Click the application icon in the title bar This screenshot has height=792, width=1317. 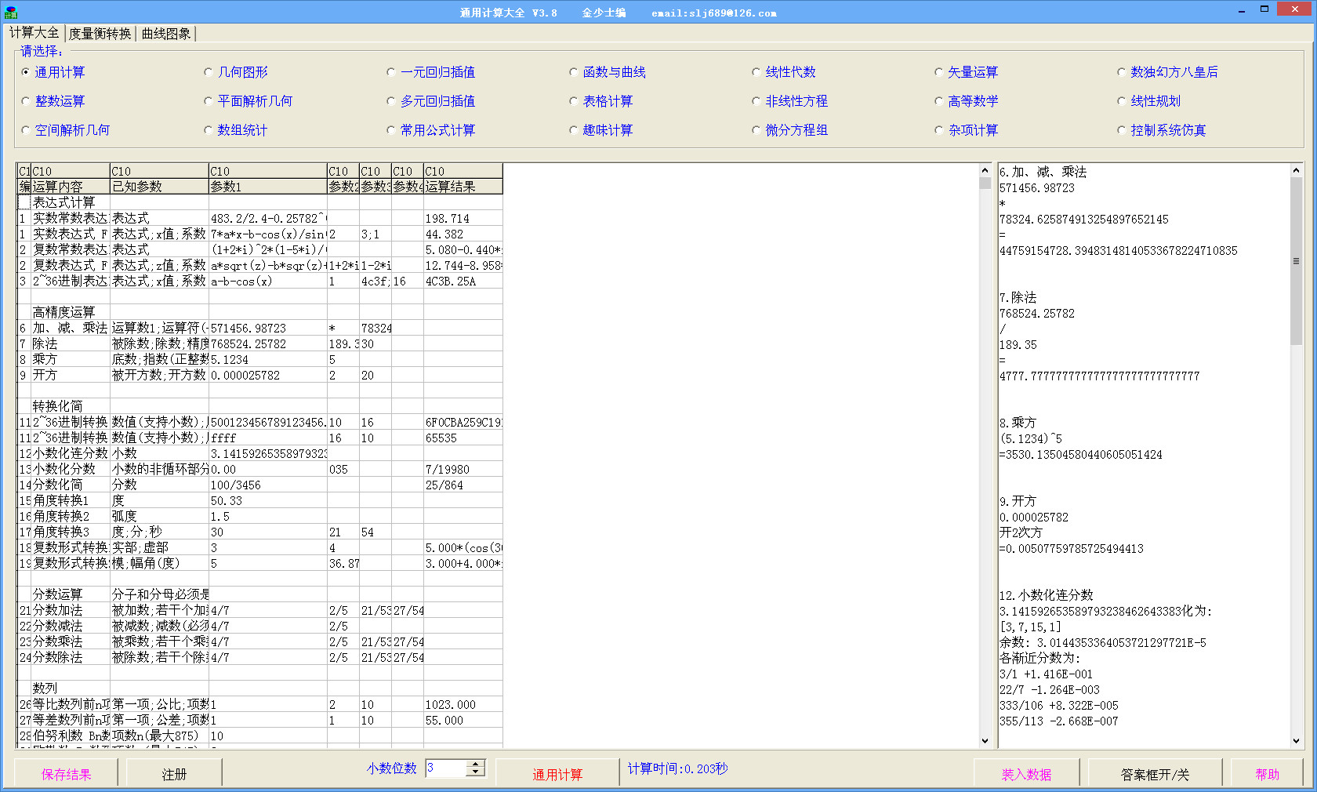[x=10, y=12]
